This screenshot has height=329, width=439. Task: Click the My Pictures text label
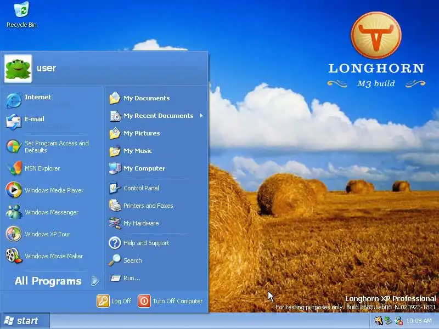(142, 133)
